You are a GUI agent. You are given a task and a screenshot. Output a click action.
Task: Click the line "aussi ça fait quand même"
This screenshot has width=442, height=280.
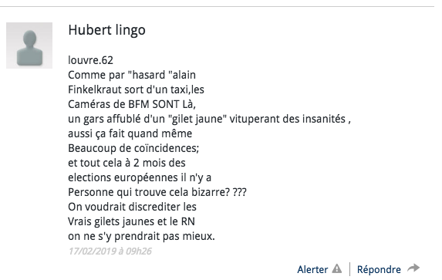130,133
